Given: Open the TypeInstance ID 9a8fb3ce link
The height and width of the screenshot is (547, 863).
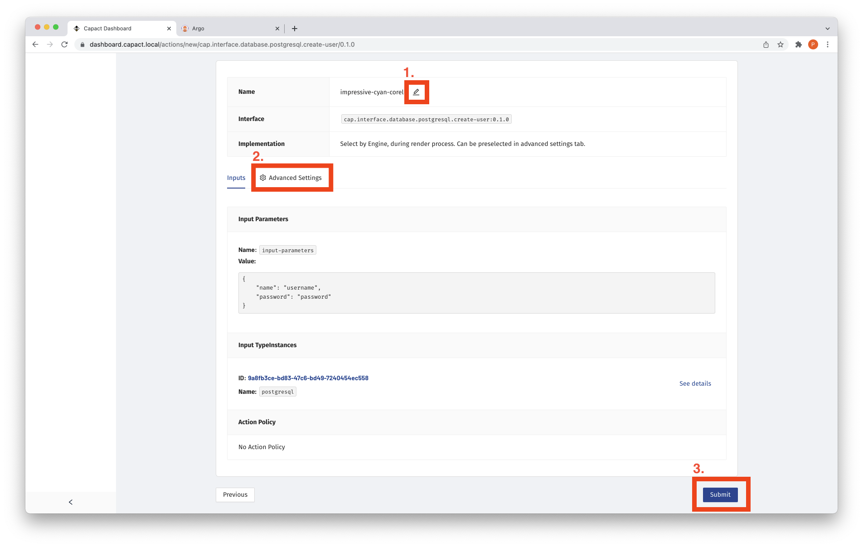Looking at the screenshot, I should coord(308,378).
